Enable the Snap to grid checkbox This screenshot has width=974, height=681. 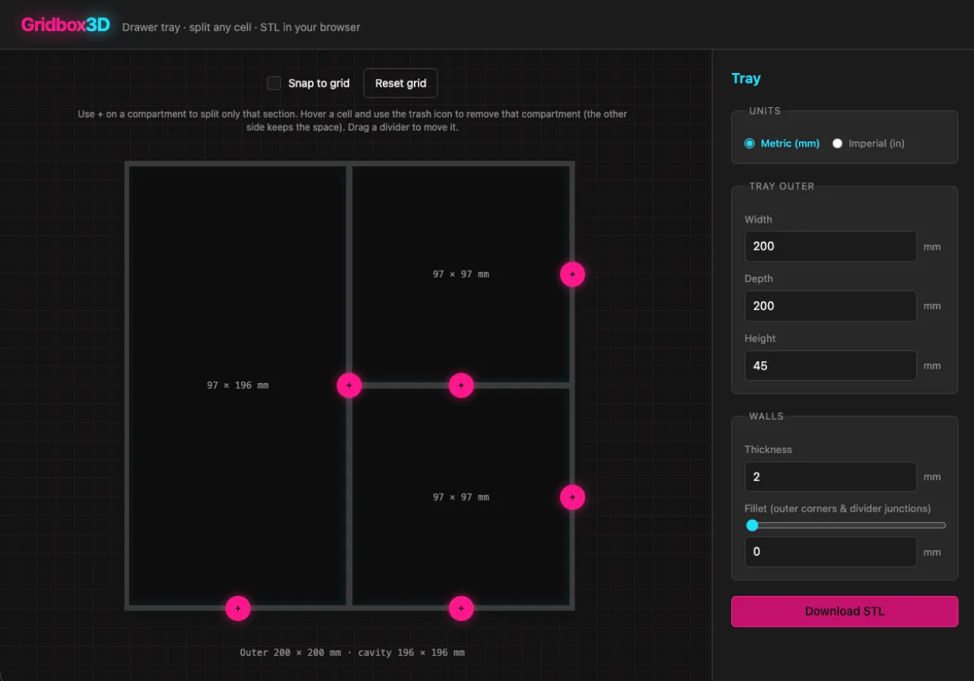(274, 83)
